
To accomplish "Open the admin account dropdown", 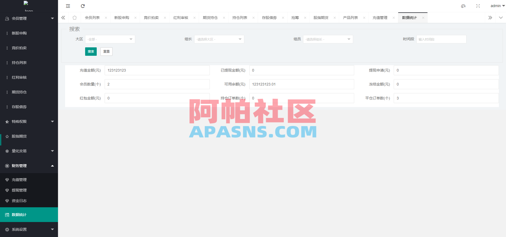I will click(497, 6).
